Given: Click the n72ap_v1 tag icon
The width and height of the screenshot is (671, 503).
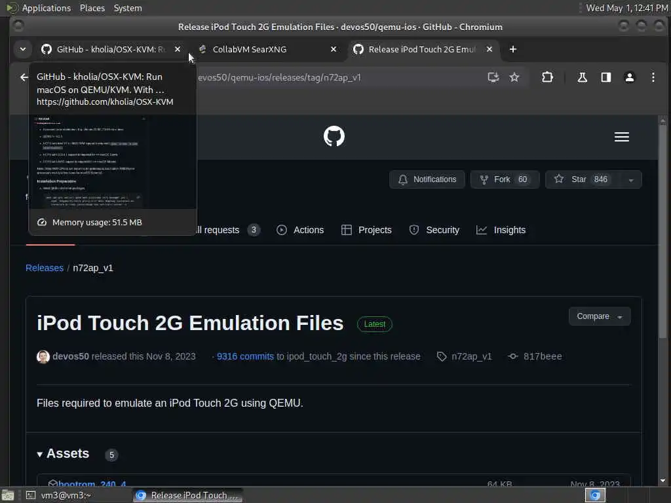Looking at the screenshot, I should pyautogui.click(x=441, y=356).
